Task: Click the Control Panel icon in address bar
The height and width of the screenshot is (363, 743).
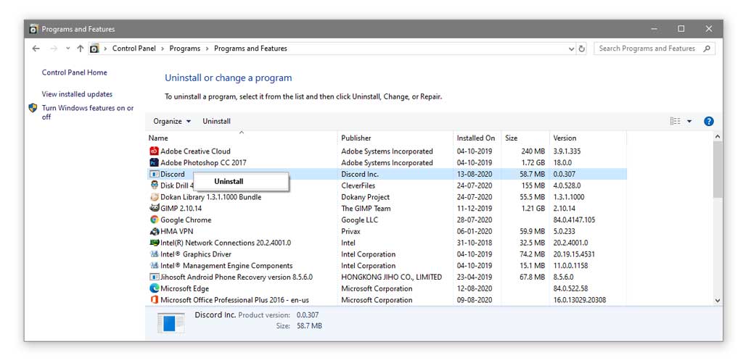Action: (x=95, y=49)
